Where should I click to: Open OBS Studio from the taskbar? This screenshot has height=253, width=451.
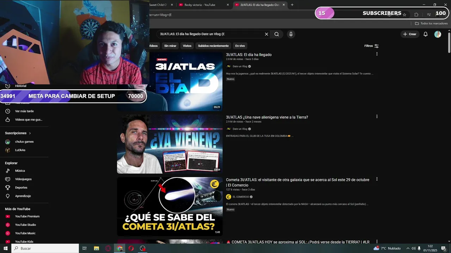click(x=142, y=248)
